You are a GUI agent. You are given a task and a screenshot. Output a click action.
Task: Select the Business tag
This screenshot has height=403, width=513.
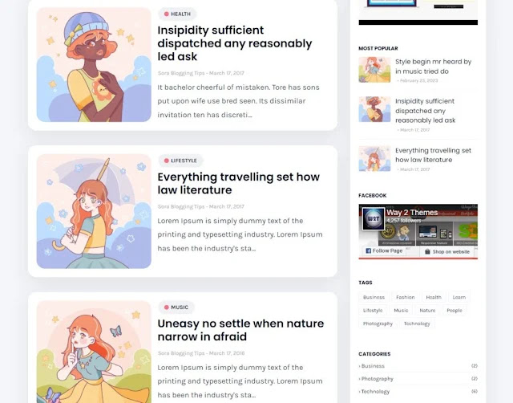pyautogui.click(x=374, y=297)
